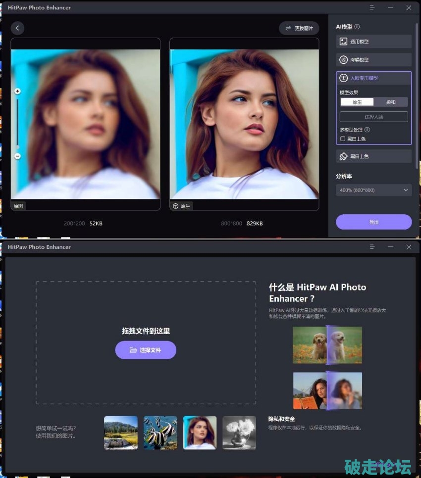Open the 400% (800*800) resolution dropdown

point(373,190)
